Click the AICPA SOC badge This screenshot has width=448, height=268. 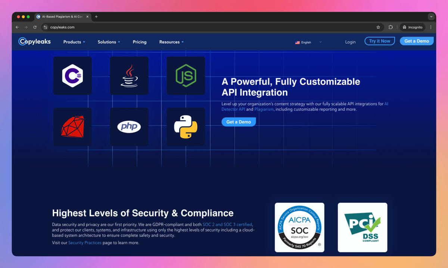[299, 227]
